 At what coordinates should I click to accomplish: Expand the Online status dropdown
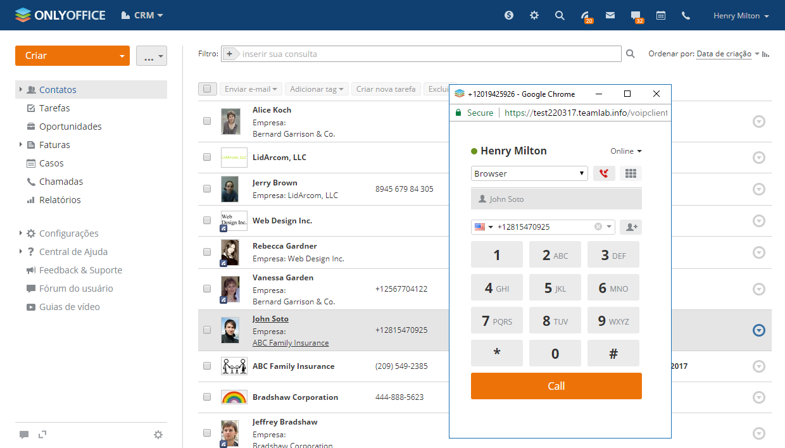pos(625,151)
